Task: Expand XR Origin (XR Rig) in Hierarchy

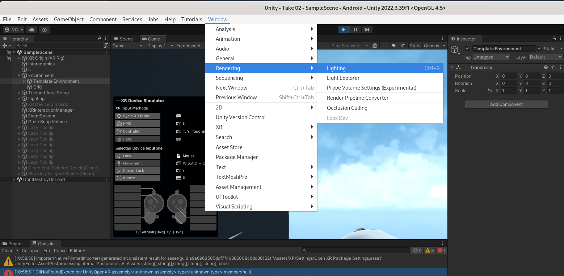Action: [x=20, y=58]
